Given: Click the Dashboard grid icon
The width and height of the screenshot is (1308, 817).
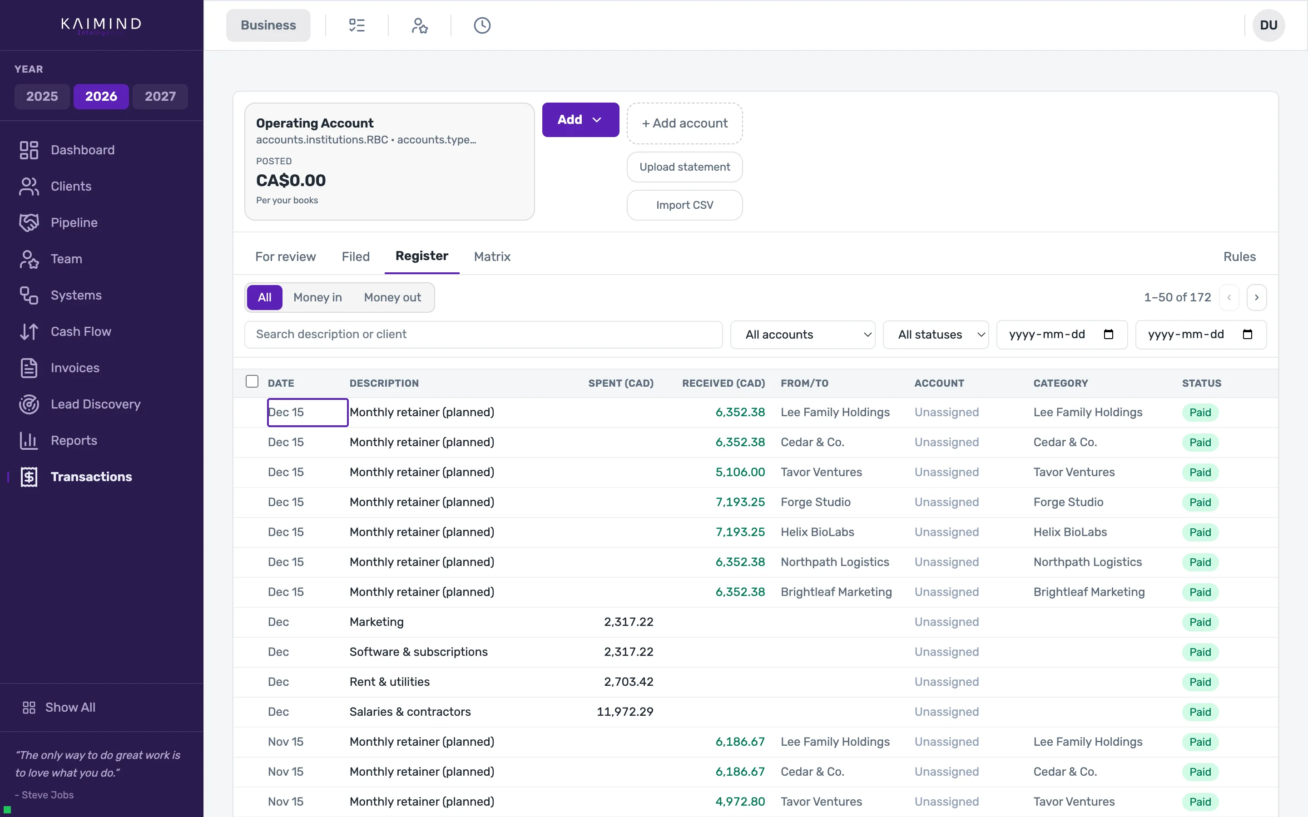Looking at the screenshot, I should (x=29, y=150).
